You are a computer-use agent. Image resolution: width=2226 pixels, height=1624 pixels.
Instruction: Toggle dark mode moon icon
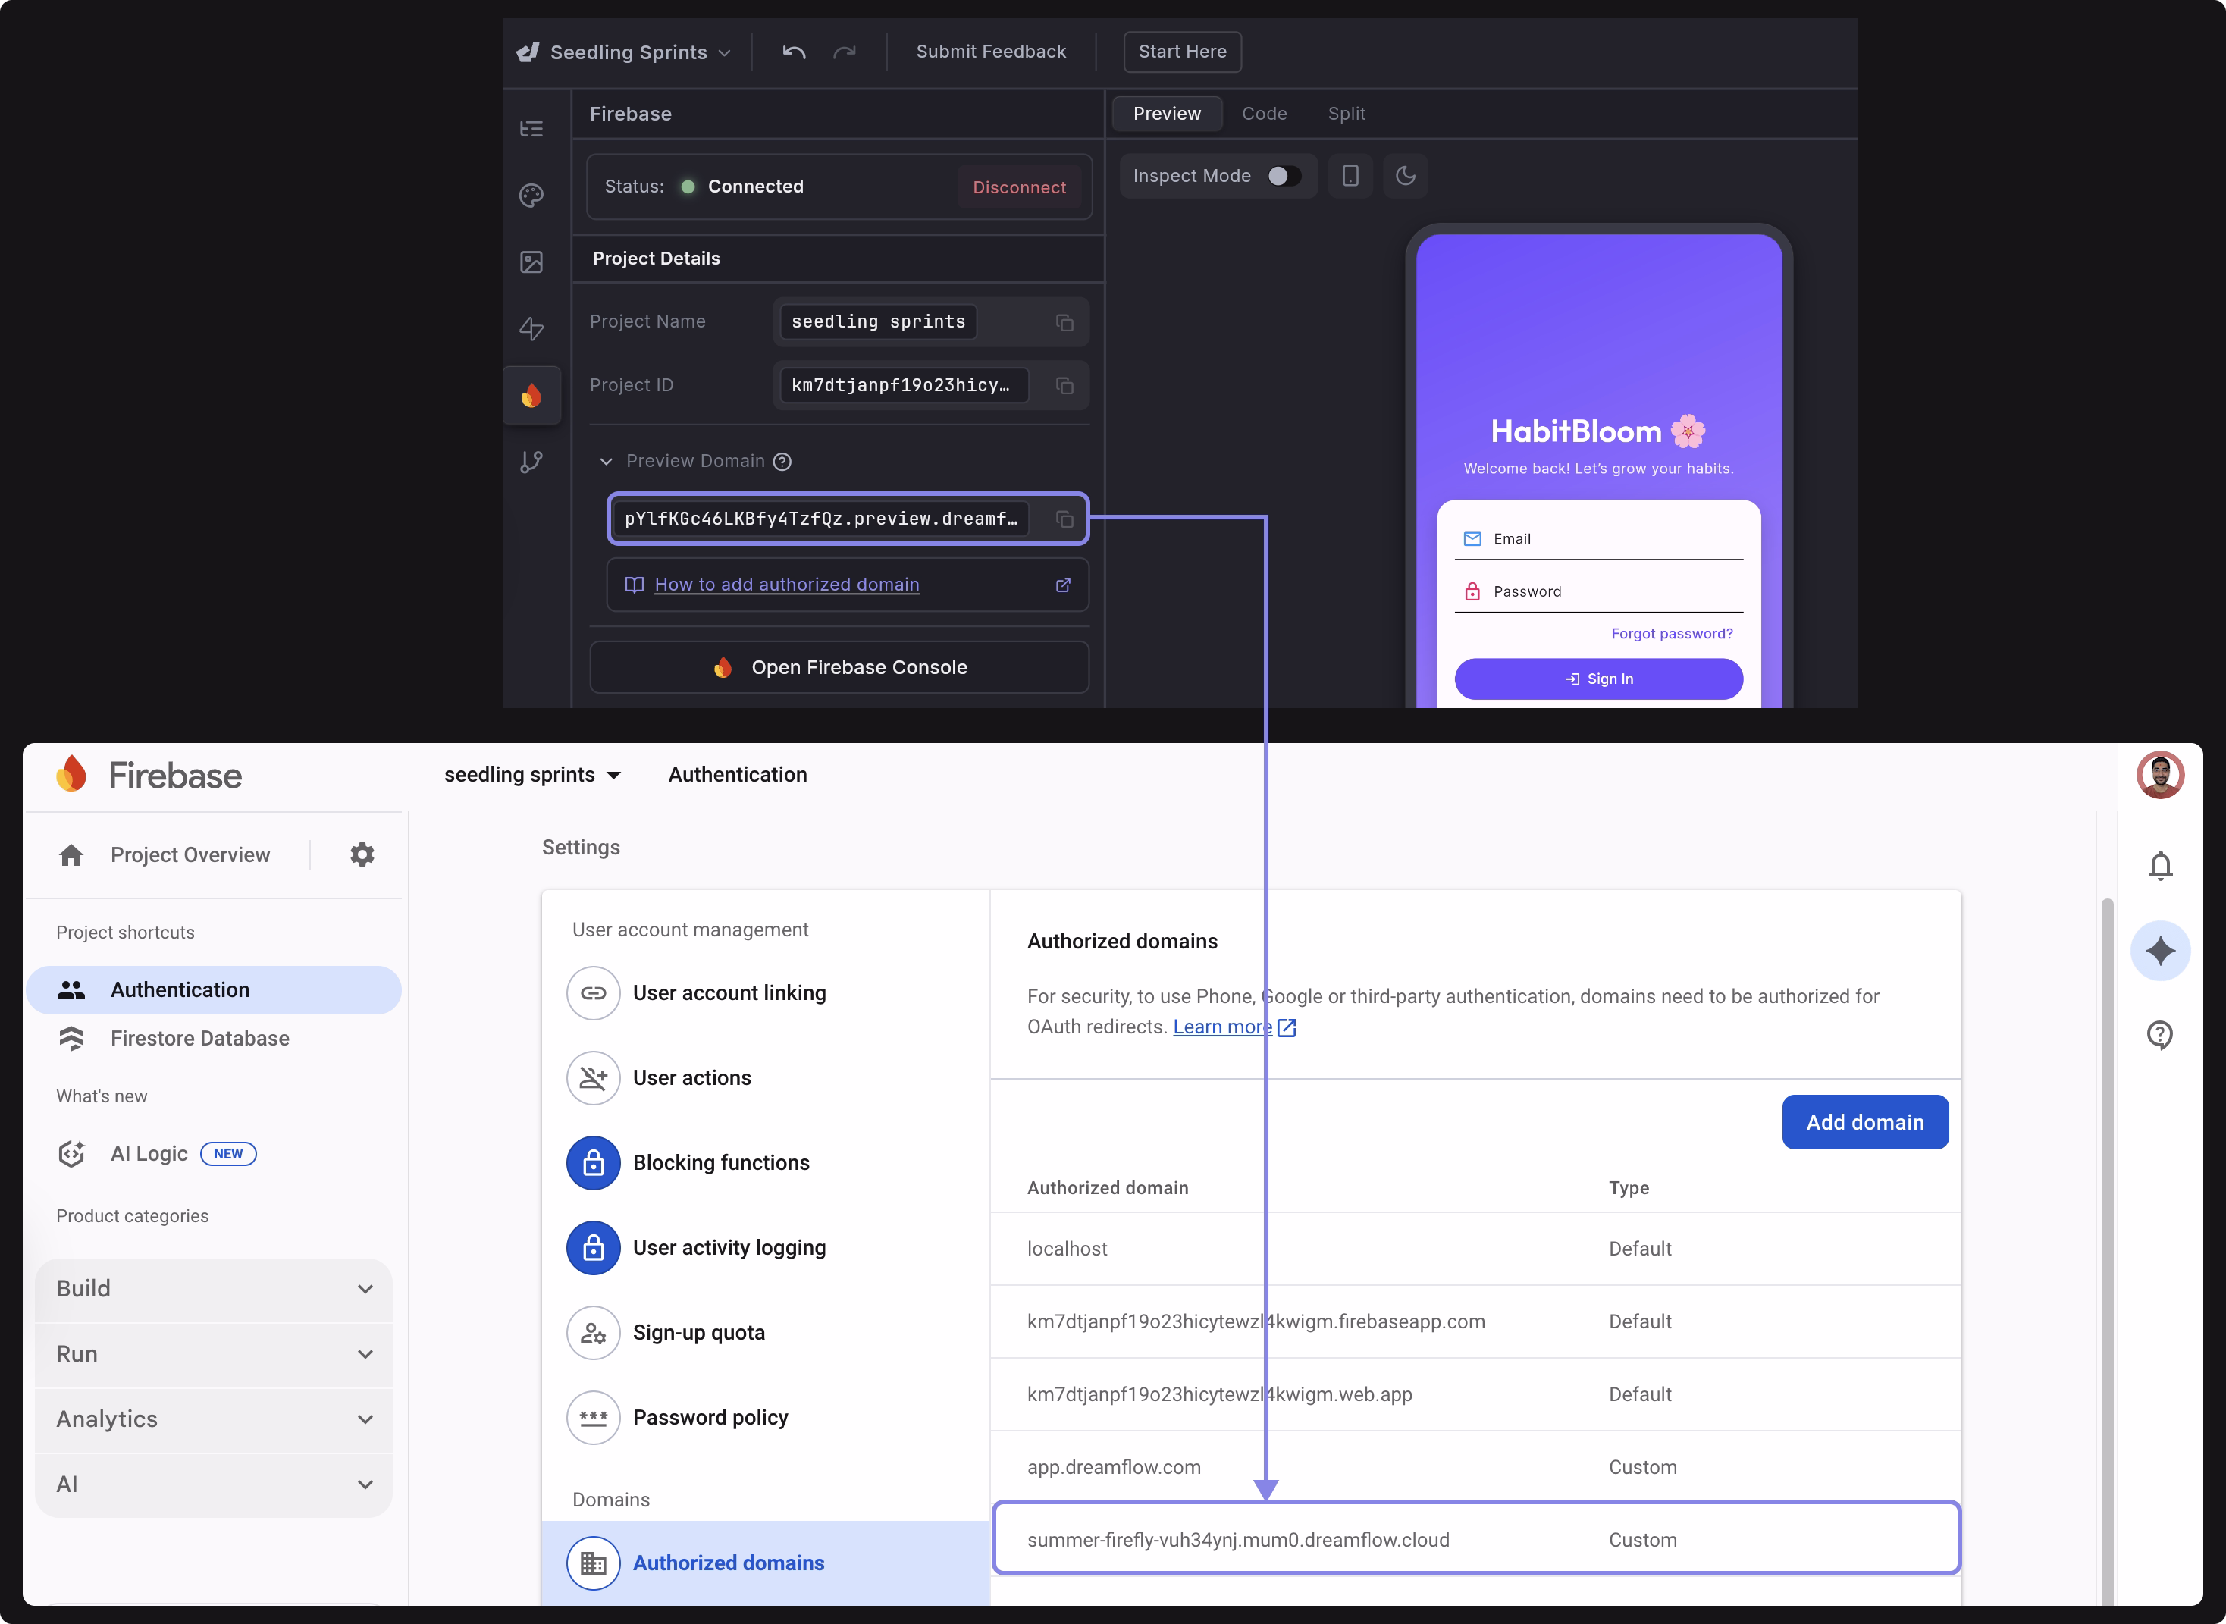(1406, 176)
